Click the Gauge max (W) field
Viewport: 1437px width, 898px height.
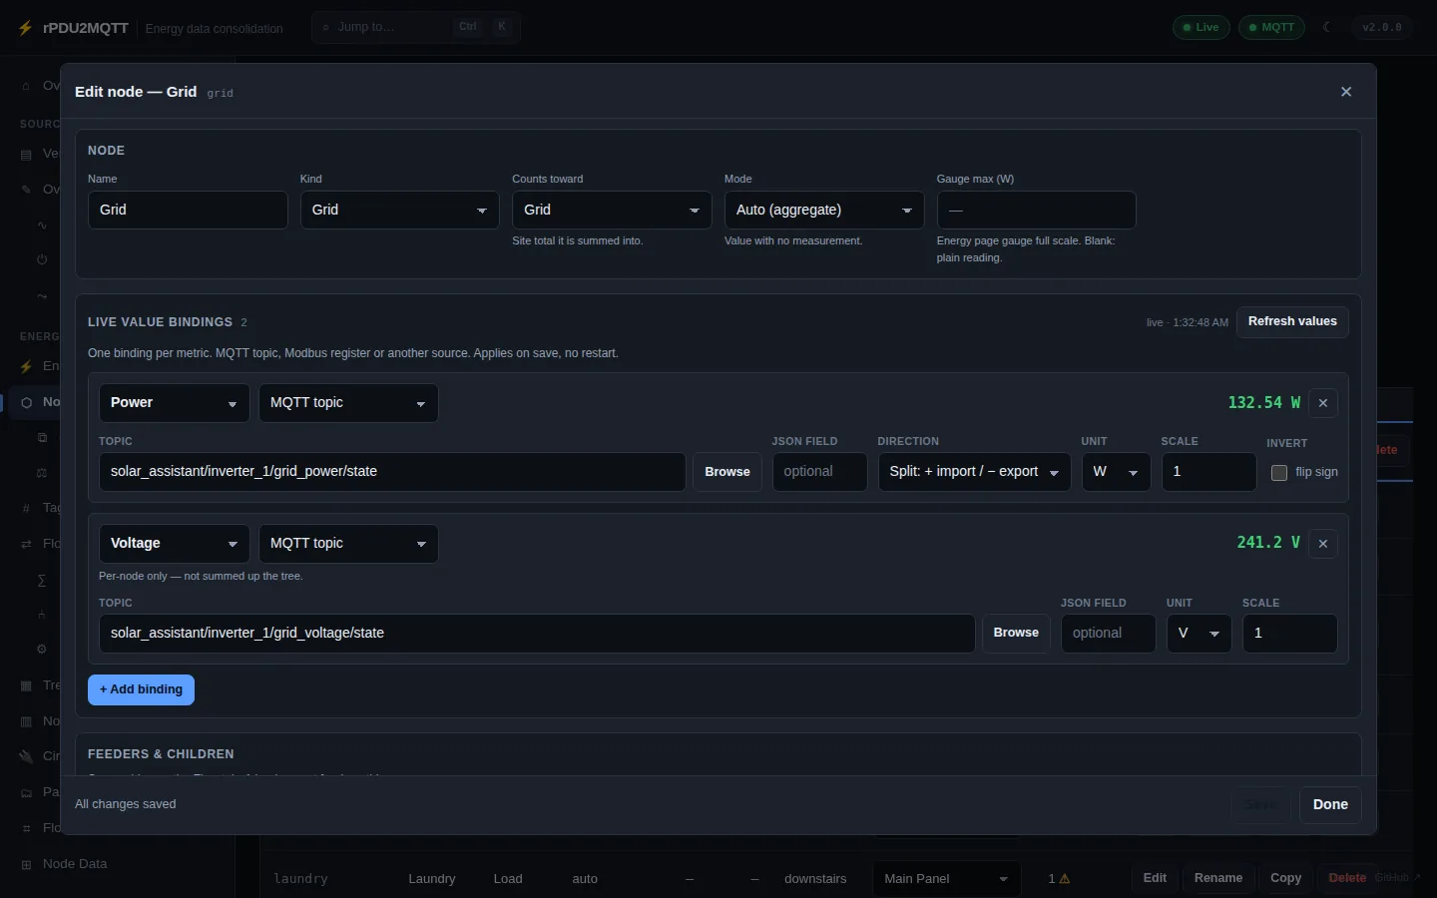tap(1036, 210)
